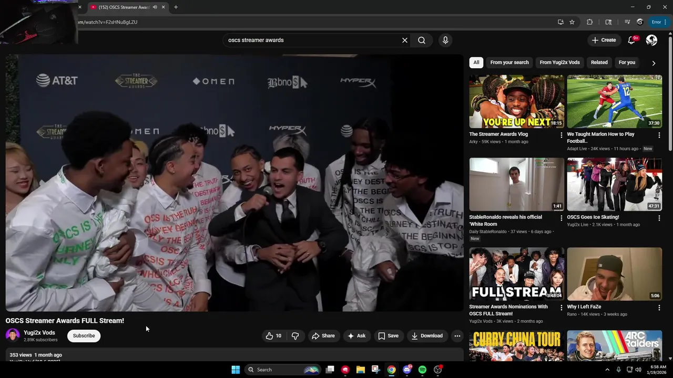Open the taskbar clock and date
The width and height of the screenshot is (673, 378).
[x=658, y=370]
